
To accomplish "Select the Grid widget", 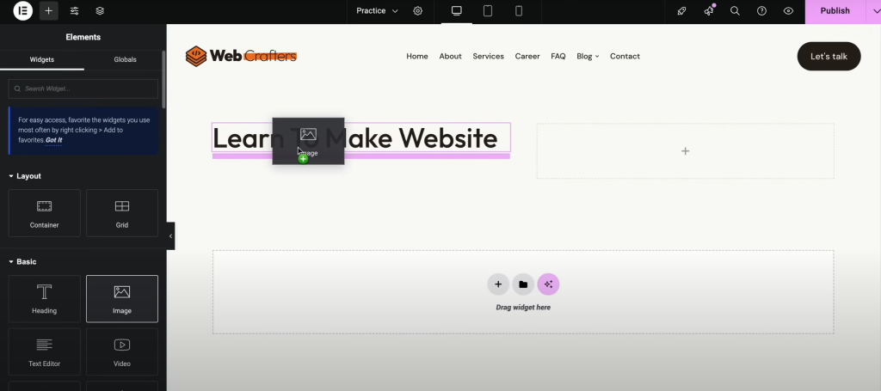I will (122, 213).
